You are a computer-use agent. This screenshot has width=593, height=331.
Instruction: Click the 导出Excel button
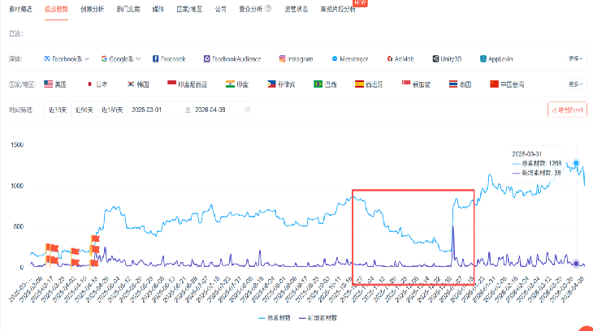tap(568, 110)
